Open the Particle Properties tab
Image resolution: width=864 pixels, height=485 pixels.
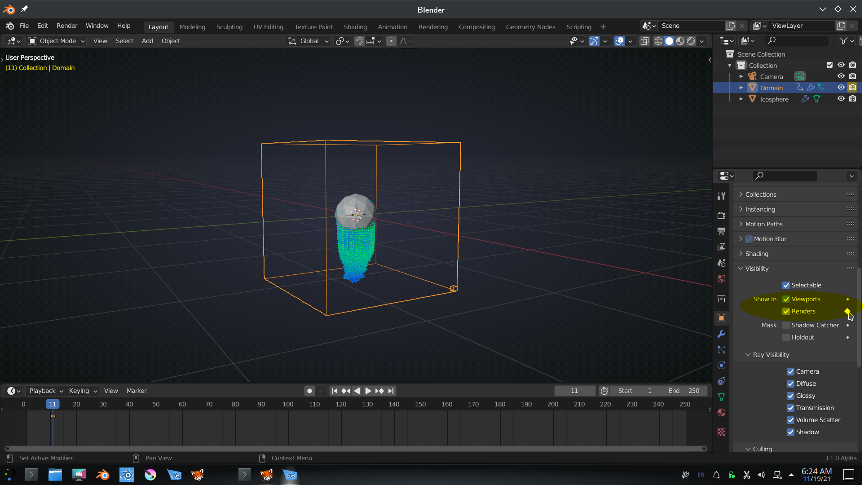coord(721,349)
